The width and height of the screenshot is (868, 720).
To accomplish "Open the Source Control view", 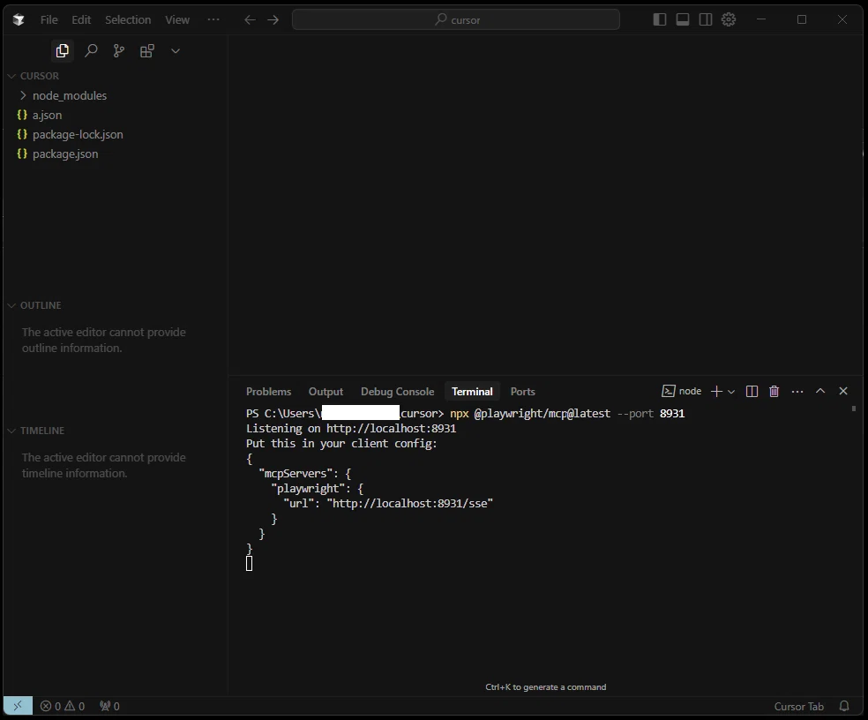I will tap(119, 51).
